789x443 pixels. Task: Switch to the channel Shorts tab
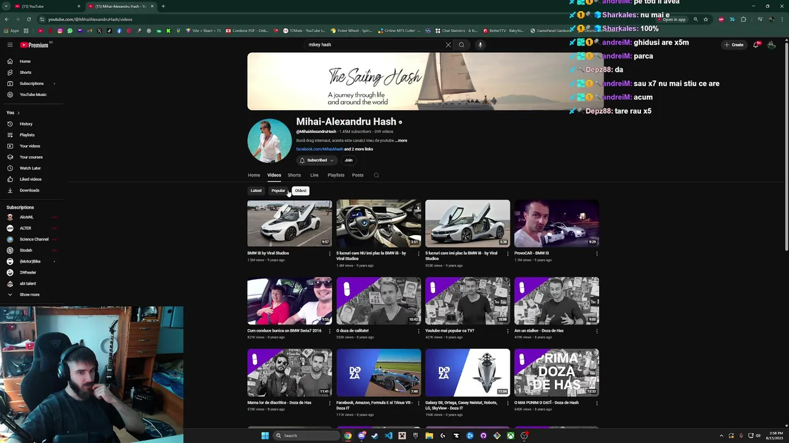click(294, 175)
